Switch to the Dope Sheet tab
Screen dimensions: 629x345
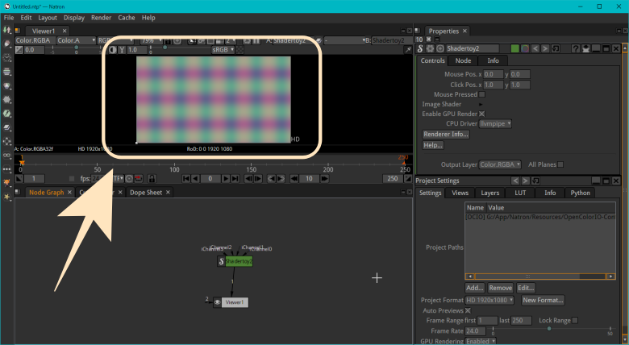tap(146, 193)
